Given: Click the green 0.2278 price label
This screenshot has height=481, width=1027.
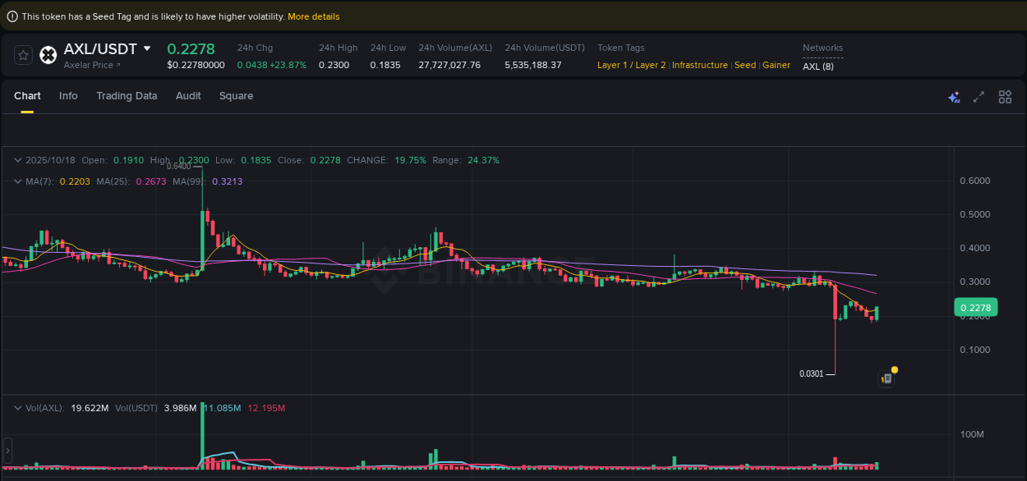Looking at the screenshot, I should click(x=975, y=306).
